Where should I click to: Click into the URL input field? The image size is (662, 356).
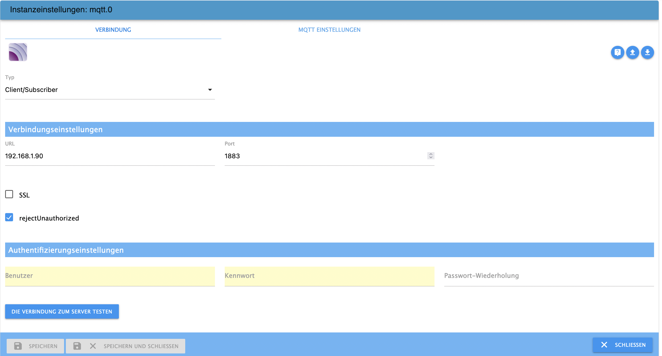[x=109, y=156]
